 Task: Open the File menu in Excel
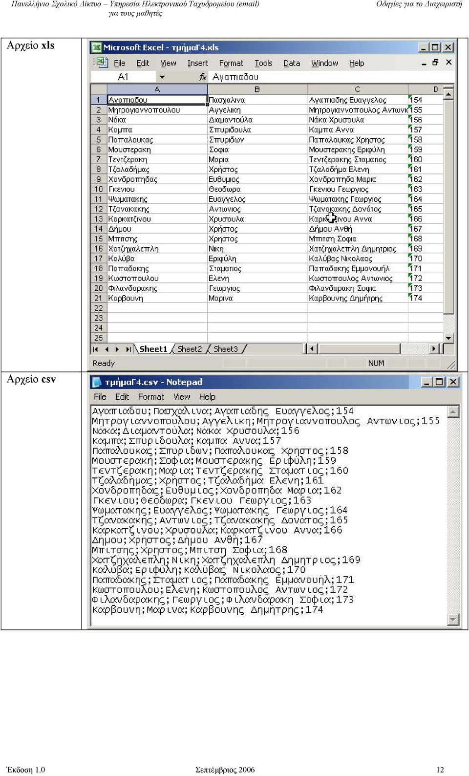(x=120, y=63)
